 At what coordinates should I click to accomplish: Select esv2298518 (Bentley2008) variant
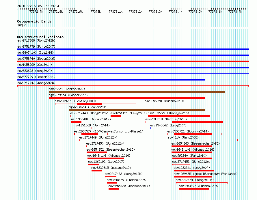coord(166,119)
